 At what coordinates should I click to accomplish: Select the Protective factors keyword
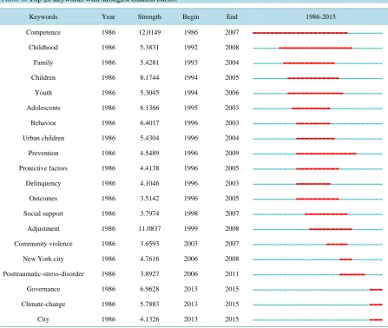click(x=43, y=168)
